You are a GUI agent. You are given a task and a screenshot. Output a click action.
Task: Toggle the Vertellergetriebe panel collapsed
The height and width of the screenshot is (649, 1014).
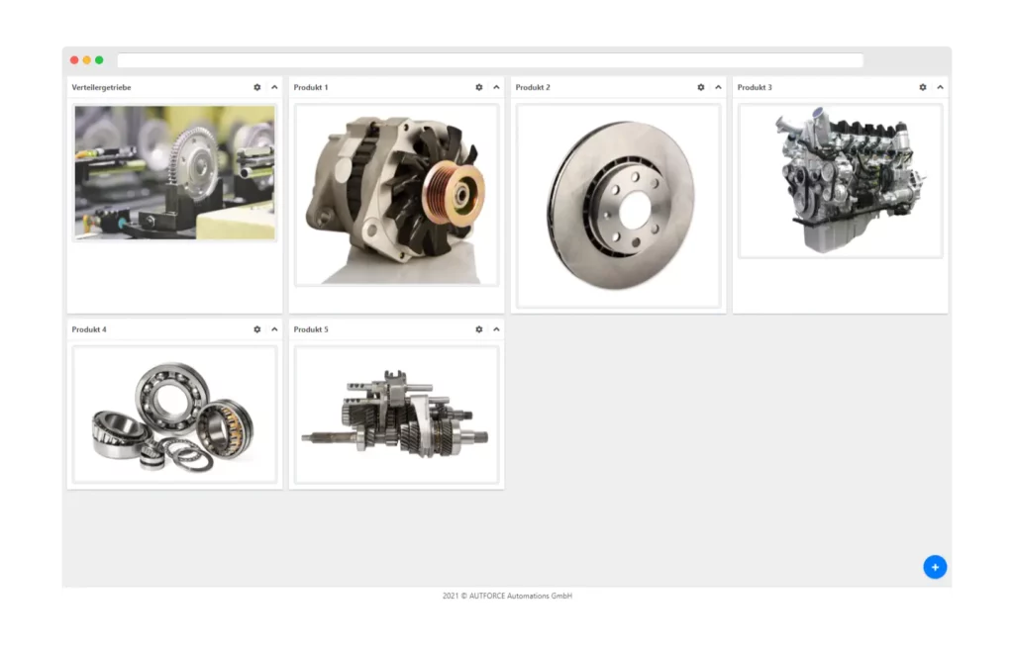click(x=274, y=87)
